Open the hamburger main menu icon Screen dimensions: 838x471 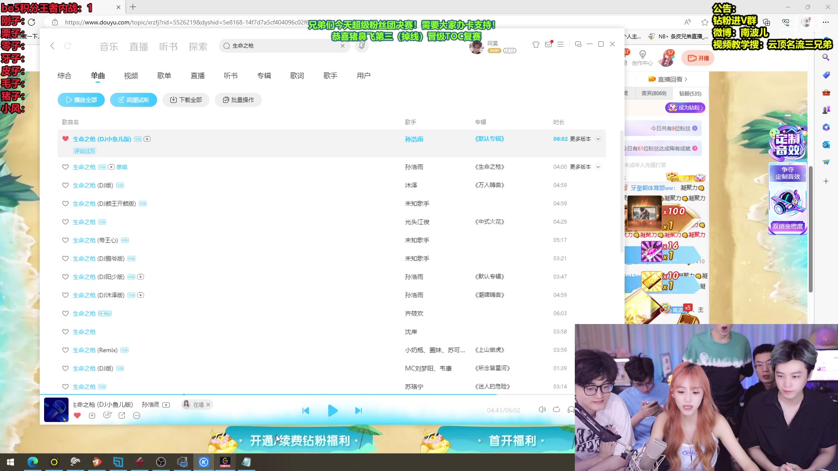[560, 44]
